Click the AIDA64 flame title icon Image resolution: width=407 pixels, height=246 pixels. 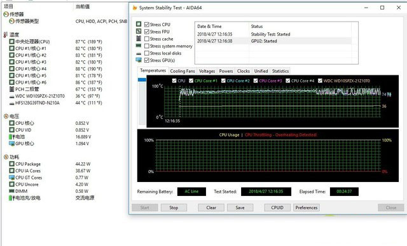point(135,8)
